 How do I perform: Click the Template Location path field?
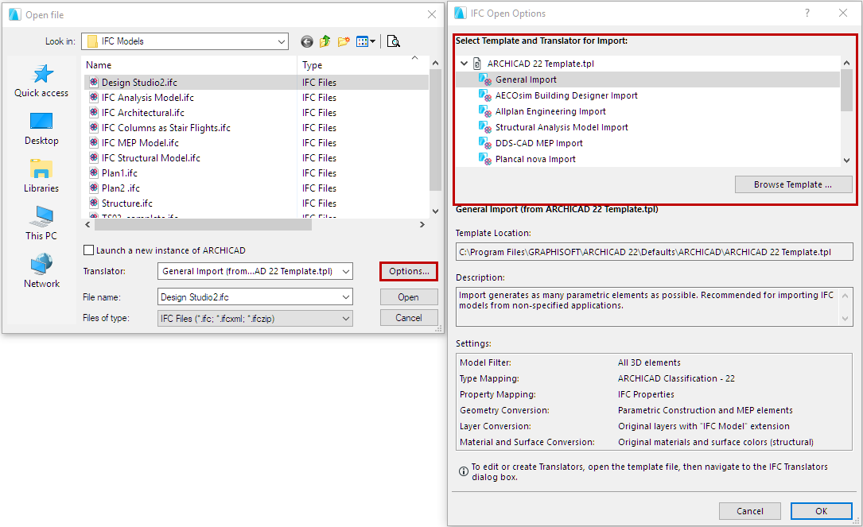[x=655, y=252]
